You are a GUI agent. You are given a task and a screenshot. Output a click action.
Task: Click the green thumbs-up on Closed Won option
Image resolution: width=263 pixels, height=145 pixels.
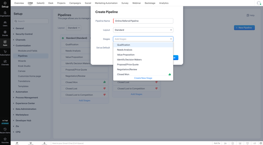click(170, 74)
